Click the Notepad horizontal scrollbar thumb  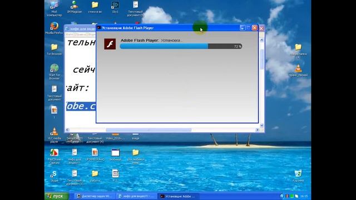tap(149, 130)
